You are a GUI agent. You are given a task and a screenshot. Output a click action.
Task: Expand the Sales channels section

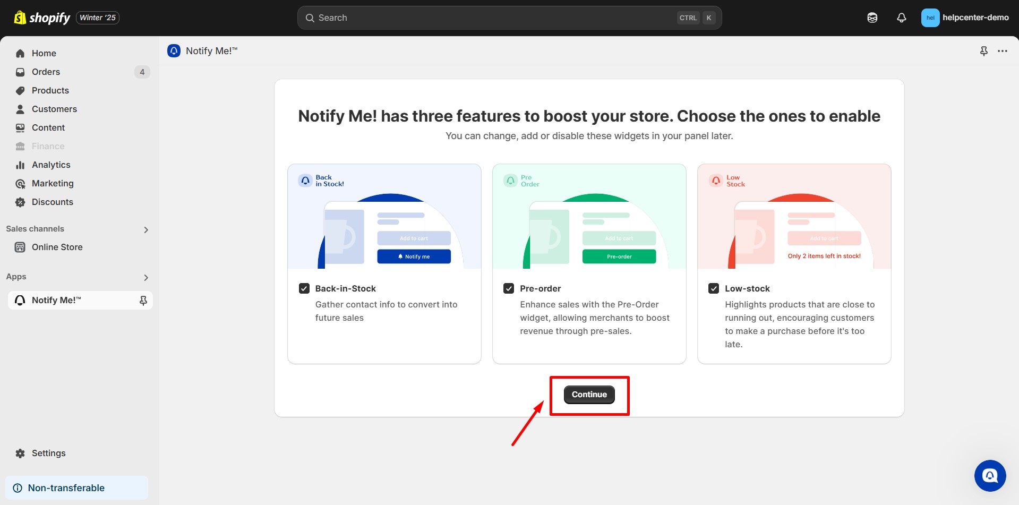click(146, 229)
